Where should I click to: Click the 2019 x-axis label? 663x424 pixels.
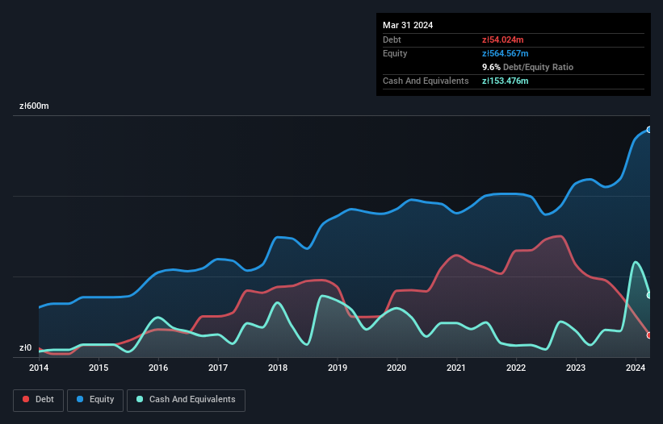(338, 368)
